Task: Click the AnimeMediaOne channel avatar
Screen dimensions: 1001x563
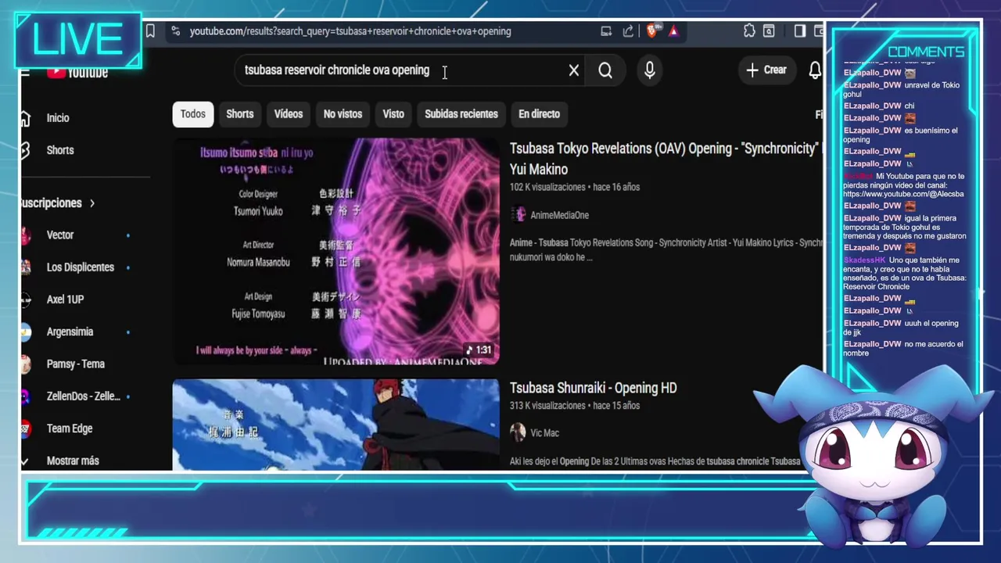Action: 518,214
